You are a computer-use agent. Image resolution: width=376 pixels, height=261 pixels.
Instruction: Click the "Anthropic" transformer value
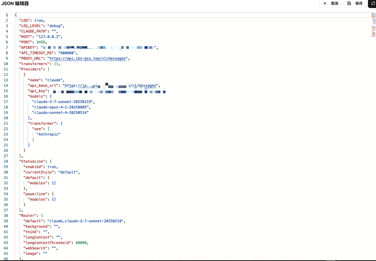48,134
